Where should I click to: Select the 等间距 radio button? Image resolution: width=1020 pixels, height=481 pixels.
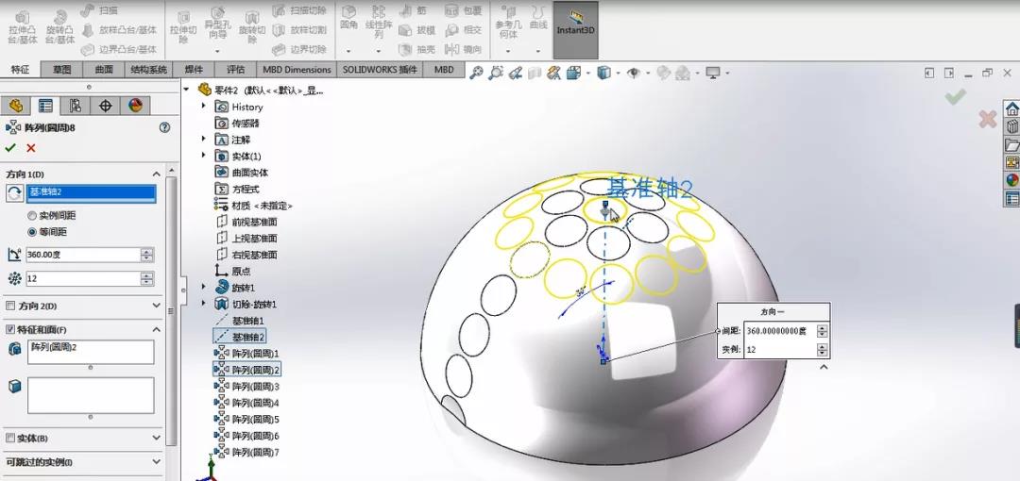pos(31,232)
